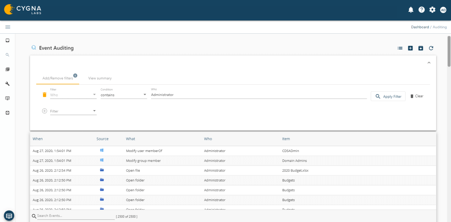
Task: Click the notifications bell icon
Action: point(411,10)
